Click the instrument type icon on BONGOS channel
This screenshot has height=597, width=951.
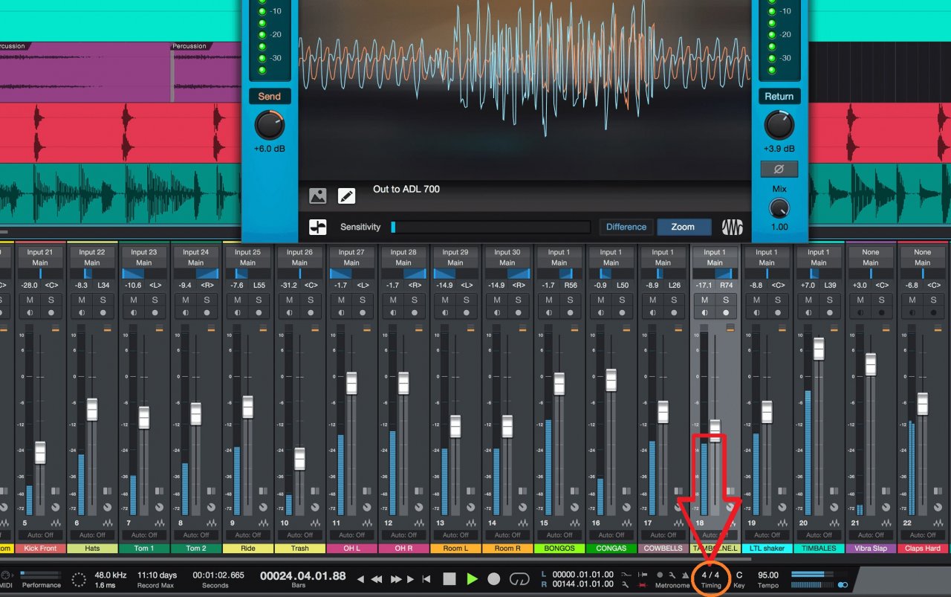pos(574,523)
